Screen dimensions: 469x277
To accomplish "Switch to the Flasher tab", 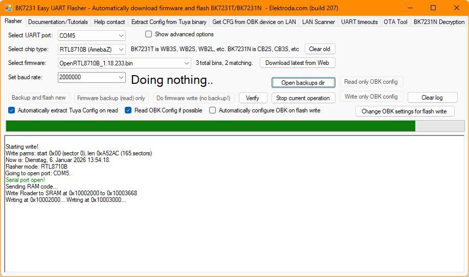I will [13, 21].
